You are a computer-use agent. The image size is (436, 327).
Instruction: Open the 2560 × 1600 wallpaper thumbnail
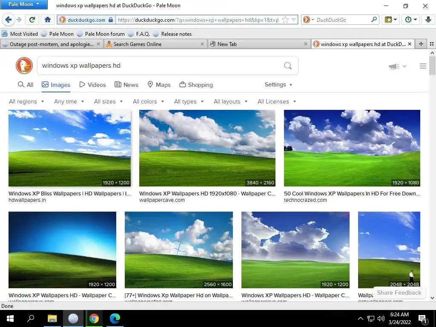178,250
